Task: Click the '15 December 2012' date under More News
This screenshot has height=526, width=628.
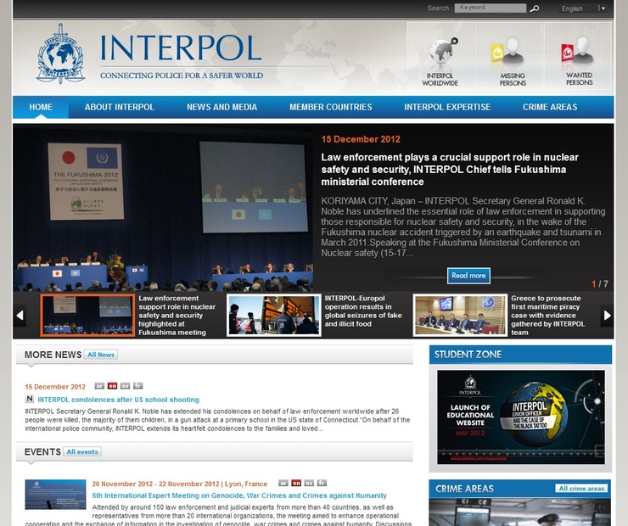Action: [55, 387]
